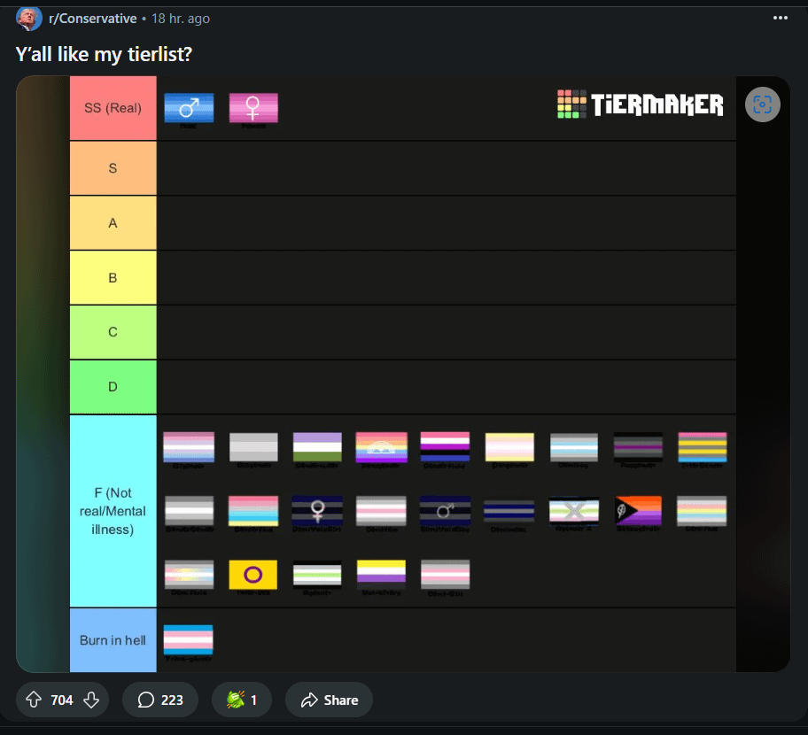The height and width of the screenshot is (735, 808).
Task: Open the r/Conservative community avatar
Action: pos(29,19)
